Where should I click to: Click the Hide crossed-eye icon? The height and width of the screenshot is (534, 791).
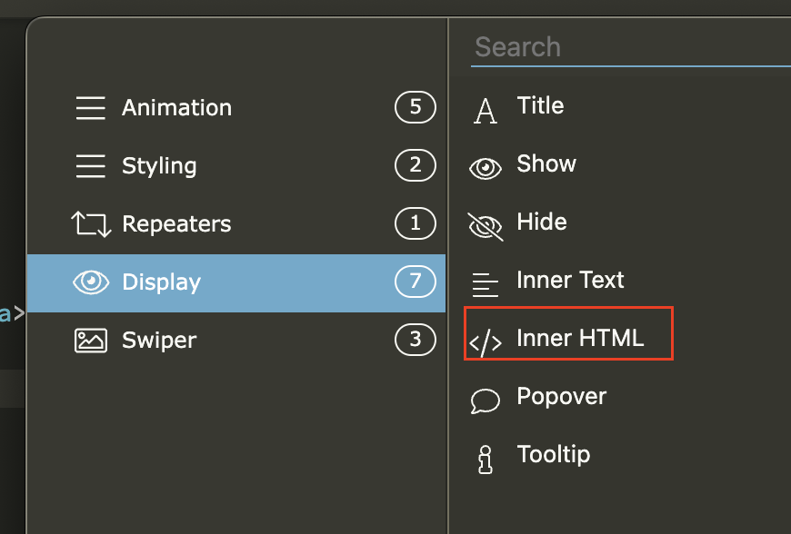(486, 226)
